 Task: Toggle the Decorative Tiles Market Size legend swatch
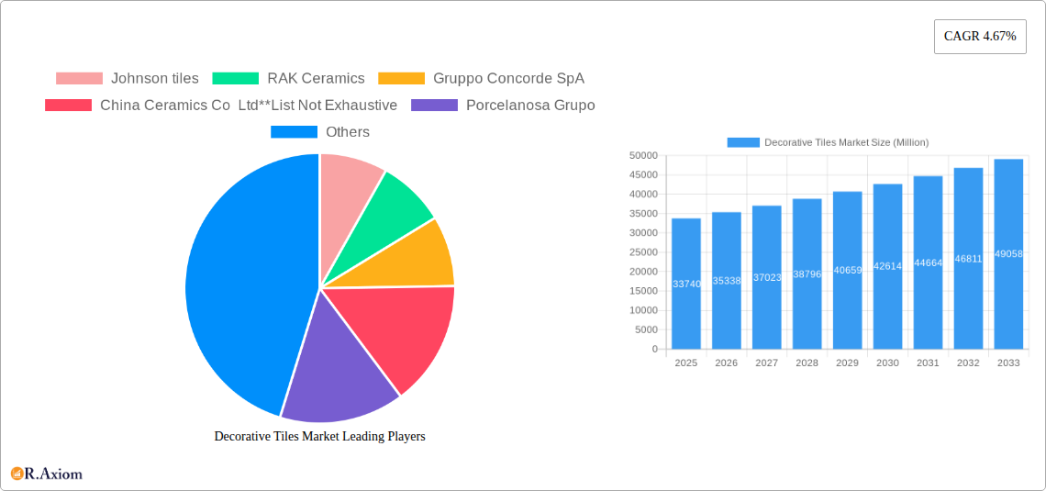(743, 142)
